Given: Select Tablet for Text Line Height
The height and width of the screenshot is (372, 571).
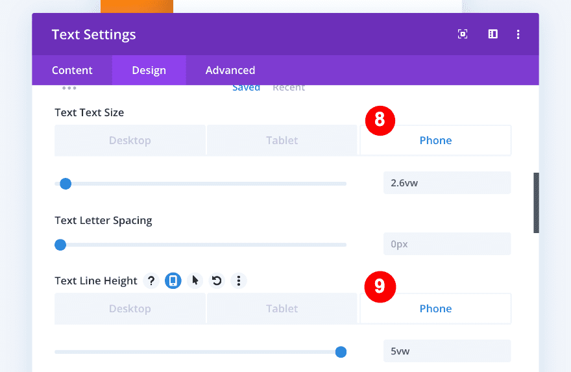Looking at the screenshot, I should tap(282, 308).
